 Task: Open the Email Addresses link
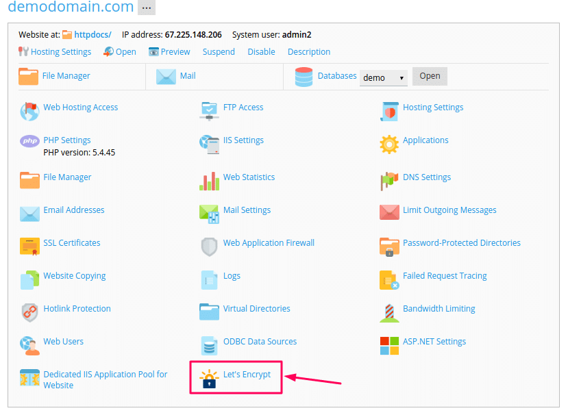pyautogui.click(x=74, y=210)
